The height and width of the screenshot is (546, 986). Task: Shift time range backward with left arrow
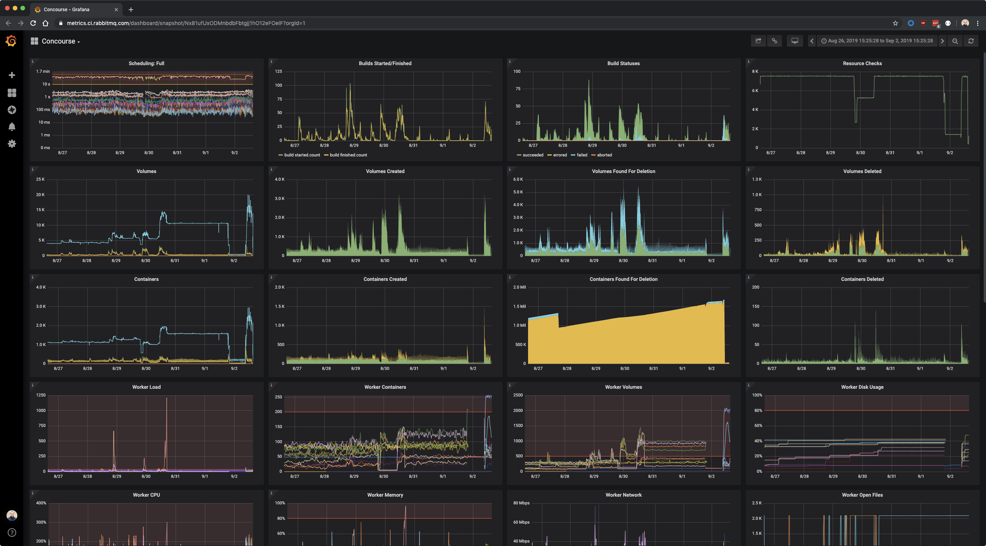pyautogui.click(x=812, y=41)
